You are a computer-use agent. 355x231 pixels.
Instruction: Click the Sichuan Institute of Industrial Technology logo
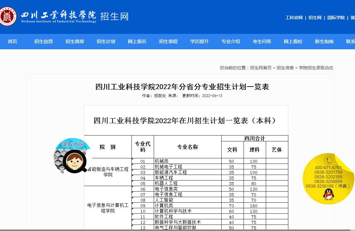48,16
